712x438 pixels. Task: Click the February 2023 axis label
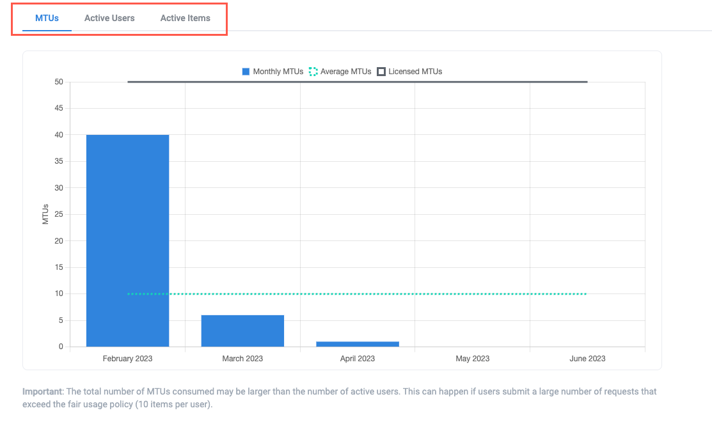[x=127, y=359]
